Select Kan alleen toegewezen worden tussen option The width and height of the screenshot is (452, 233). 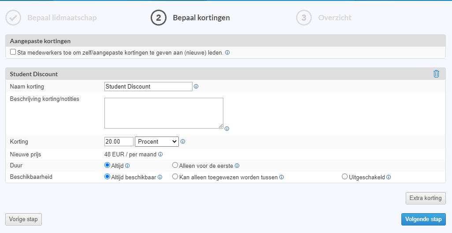point(175,177)
